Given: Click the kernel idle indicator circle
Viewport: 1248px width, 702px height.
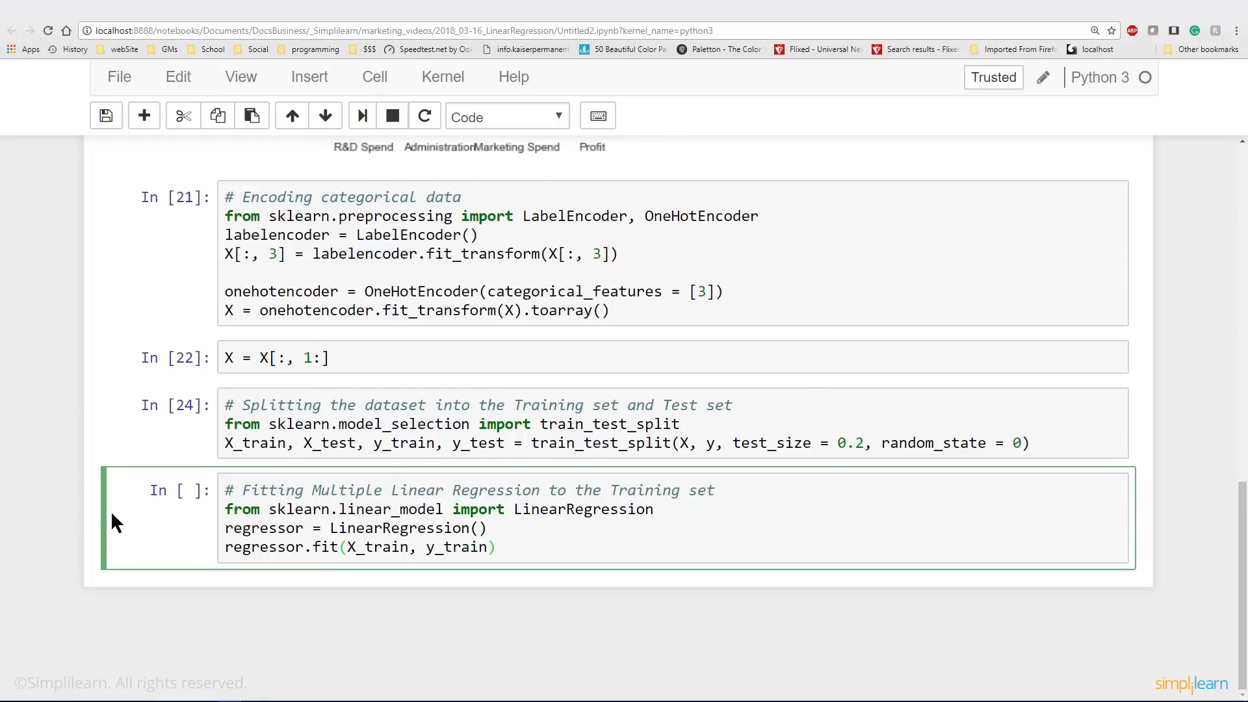Looking at the screenshot, I should pyautogui.click(x=1145, y=77).
